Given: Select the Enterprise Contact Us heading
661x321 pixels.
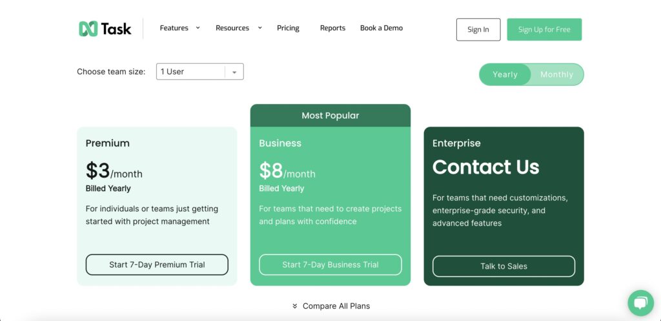Looking at the screenshot, I should [485, 167].
